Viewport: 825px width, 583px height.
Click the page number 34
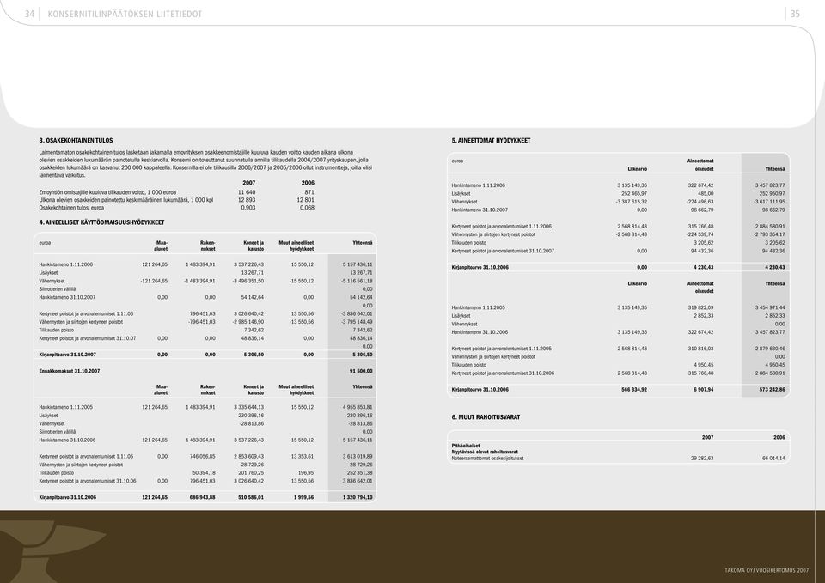(29, 15)
